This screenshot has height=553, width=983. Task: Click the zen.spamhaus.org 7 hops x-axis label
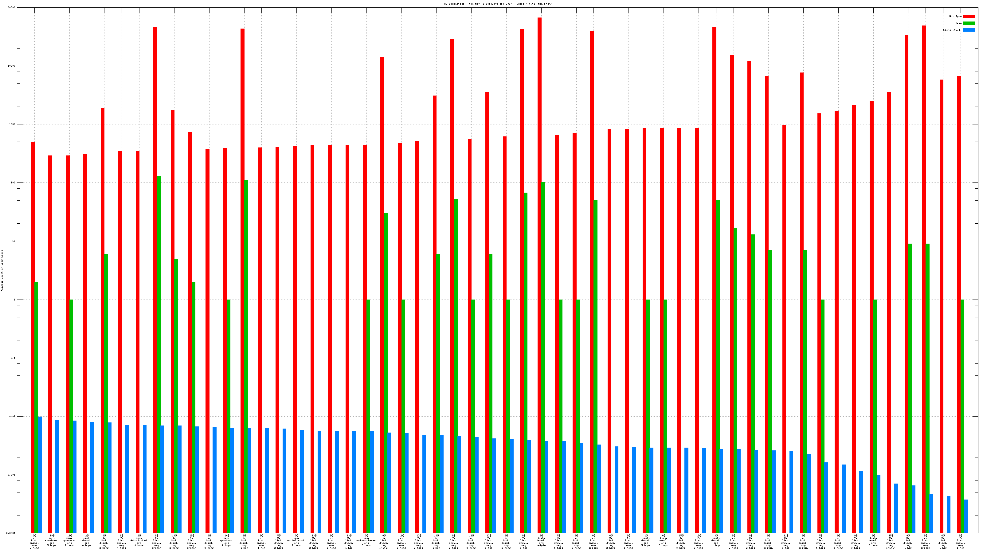(69, 540)
